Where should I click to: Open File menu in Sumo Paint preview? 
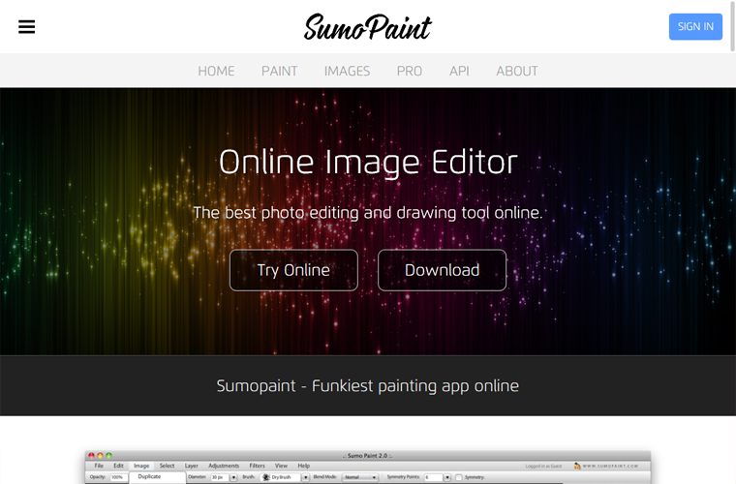(x=99, y=466)
